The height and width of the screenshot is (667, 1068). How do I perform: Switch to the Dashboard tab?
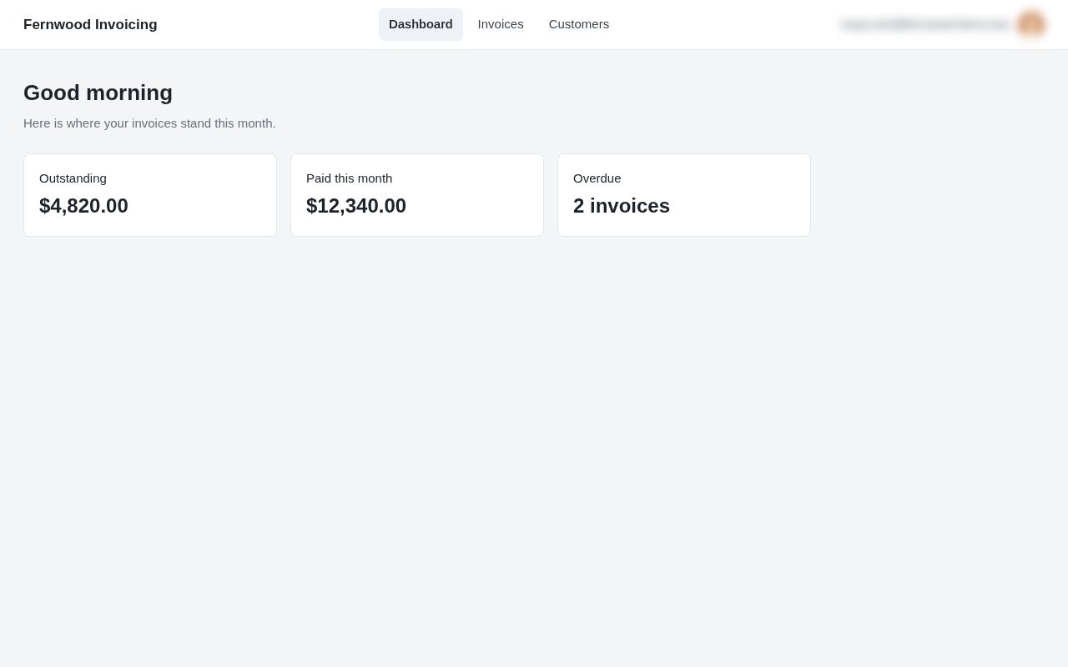[421, 24]
